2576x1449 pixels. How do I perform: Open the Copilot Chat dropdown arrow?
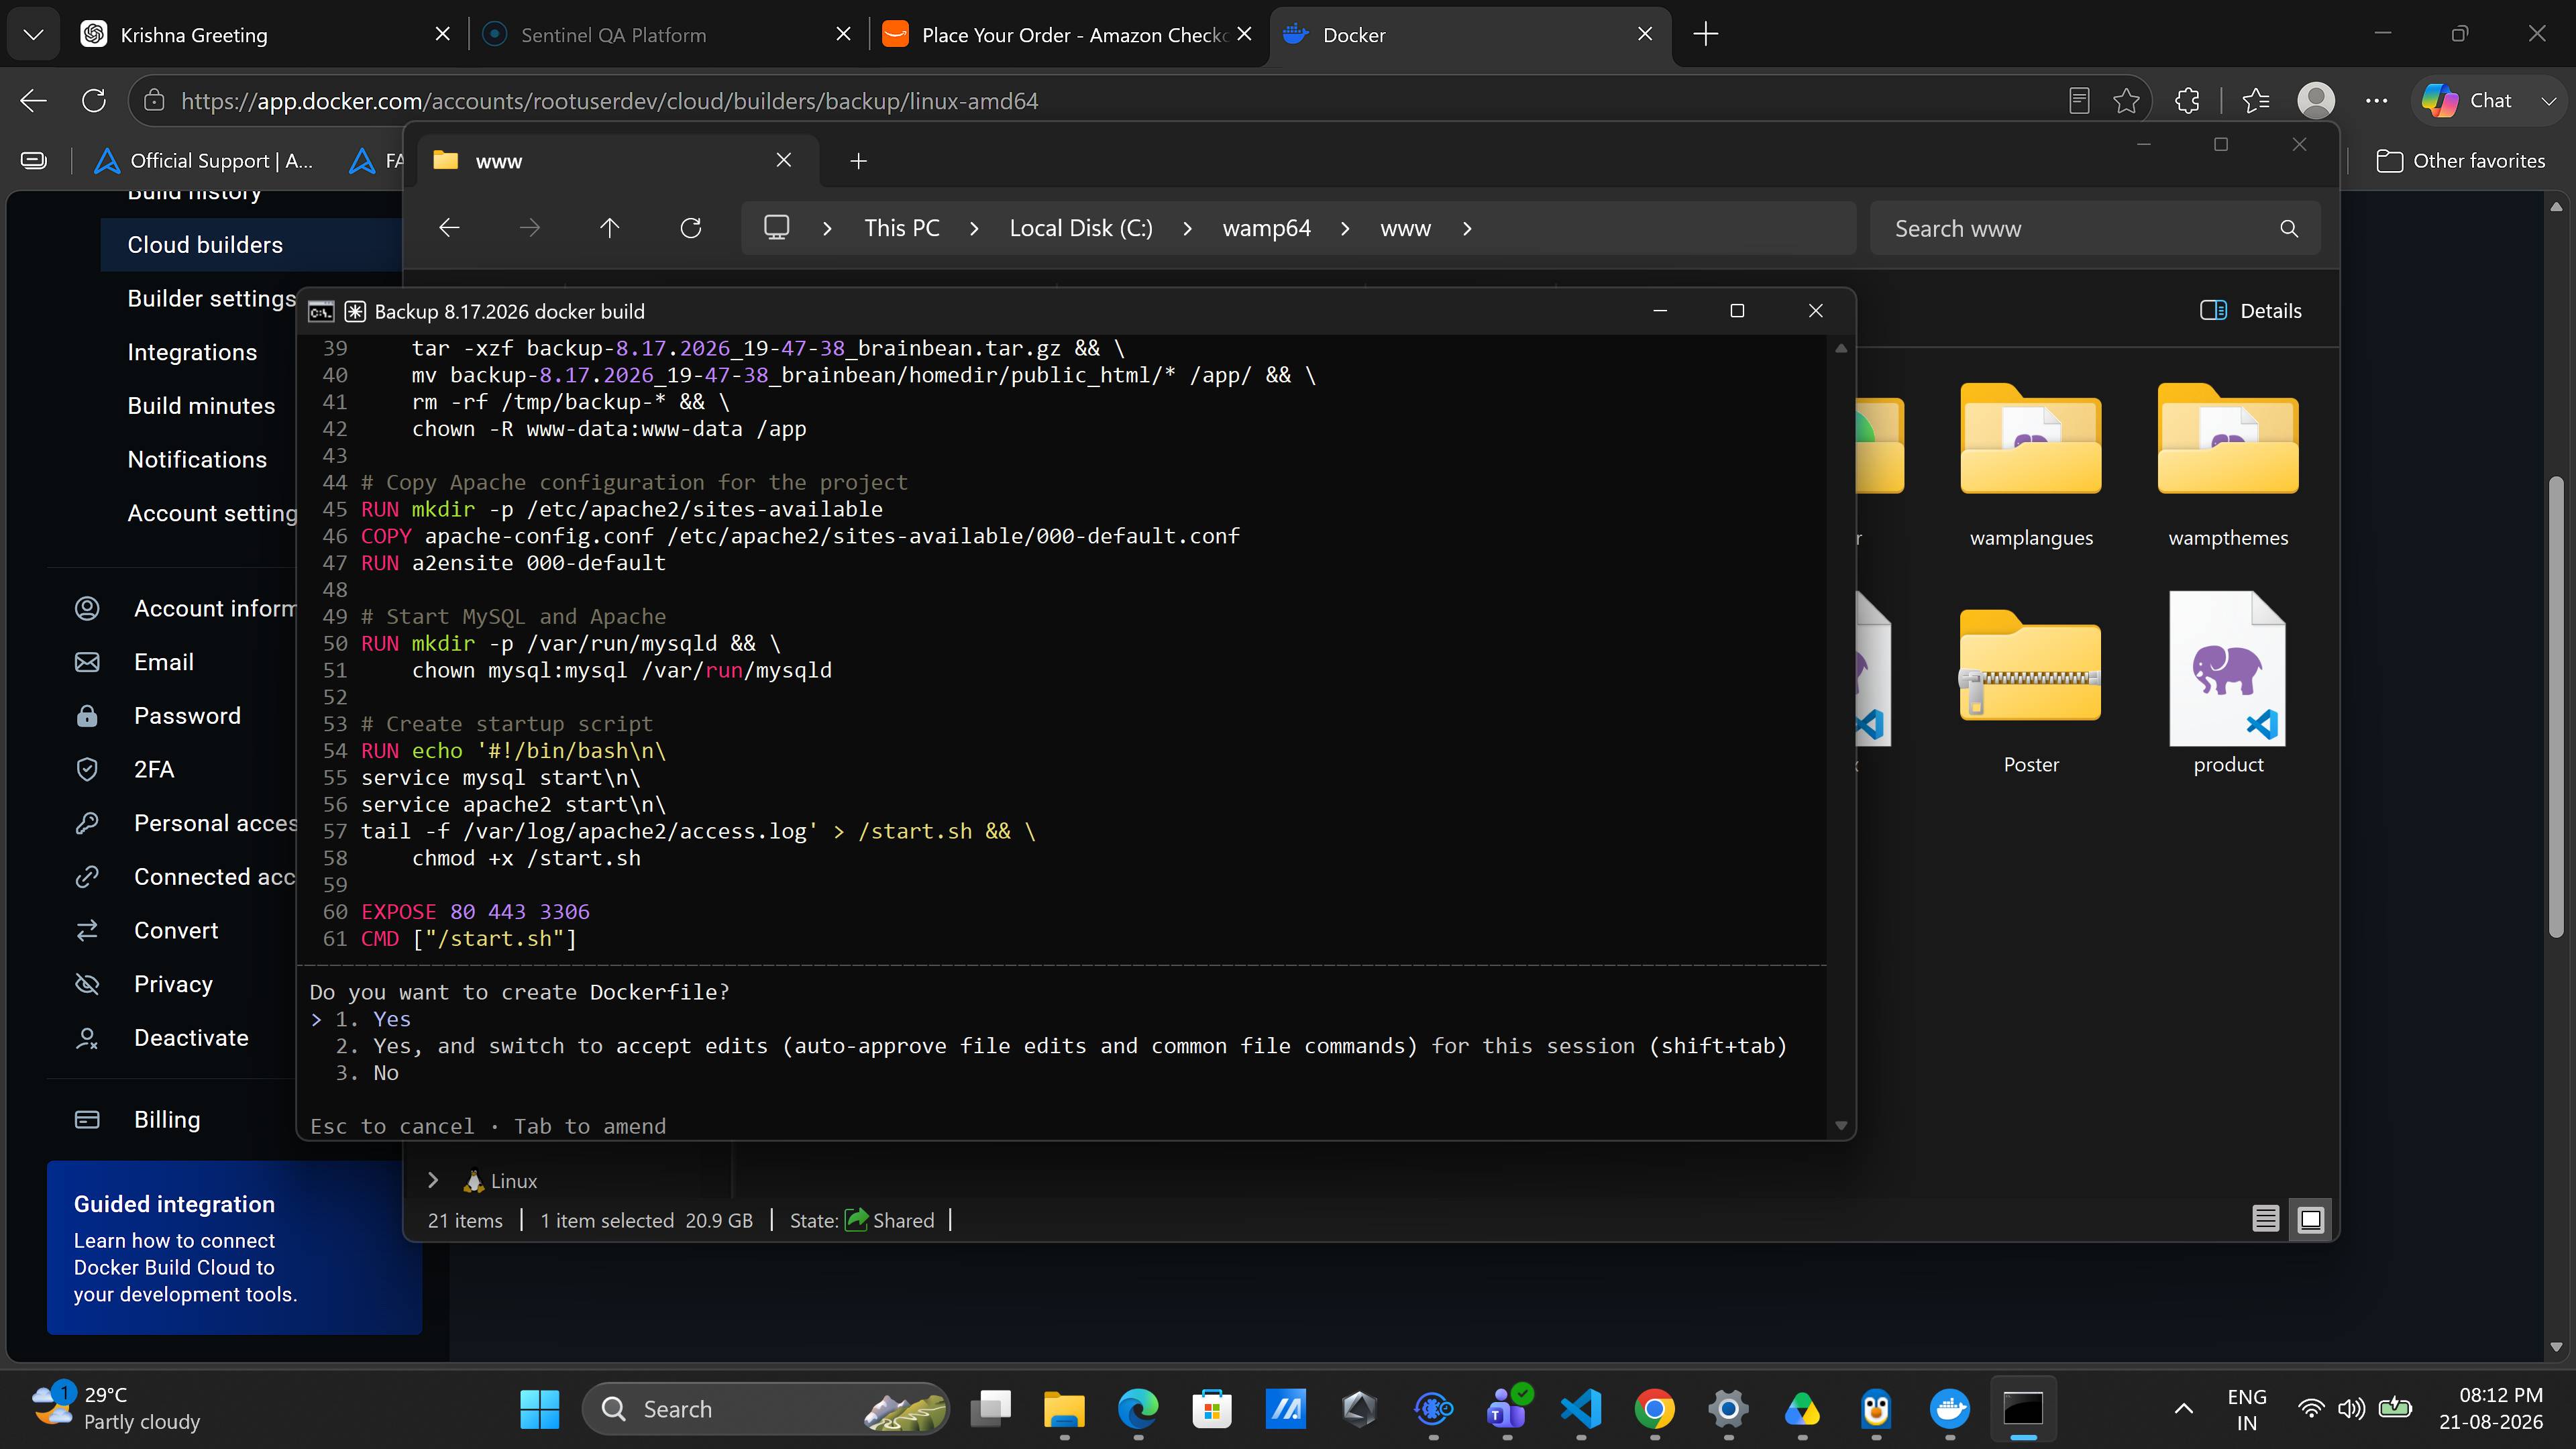click(x=2549, y=101)
